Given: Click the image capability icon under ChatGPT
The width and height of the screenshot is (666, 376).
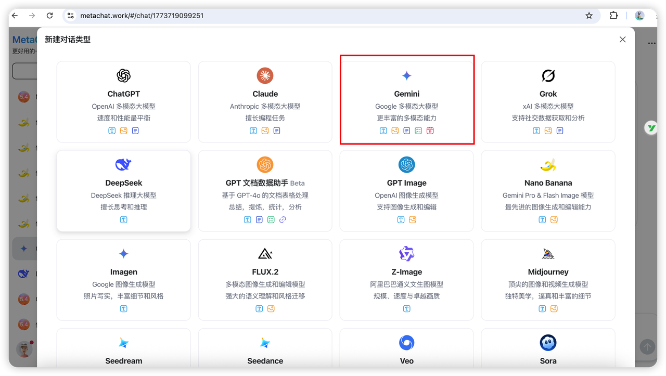Looking at the screenshot, I should [x=123, y=131].
